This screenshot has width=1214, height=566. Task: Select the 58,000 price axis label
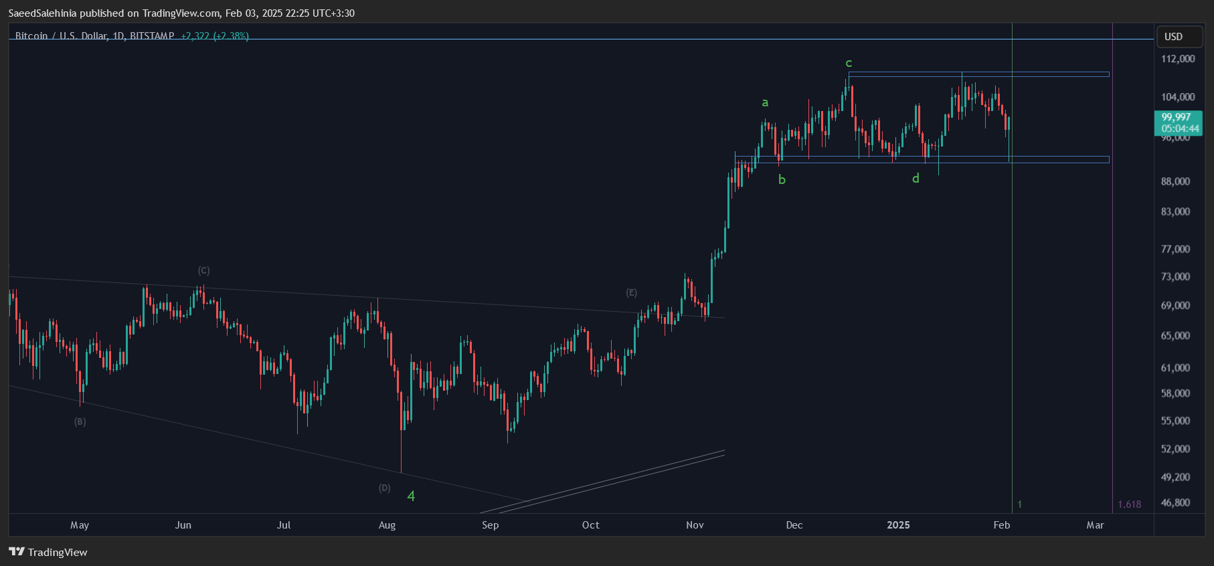(x=1175, y=393)
